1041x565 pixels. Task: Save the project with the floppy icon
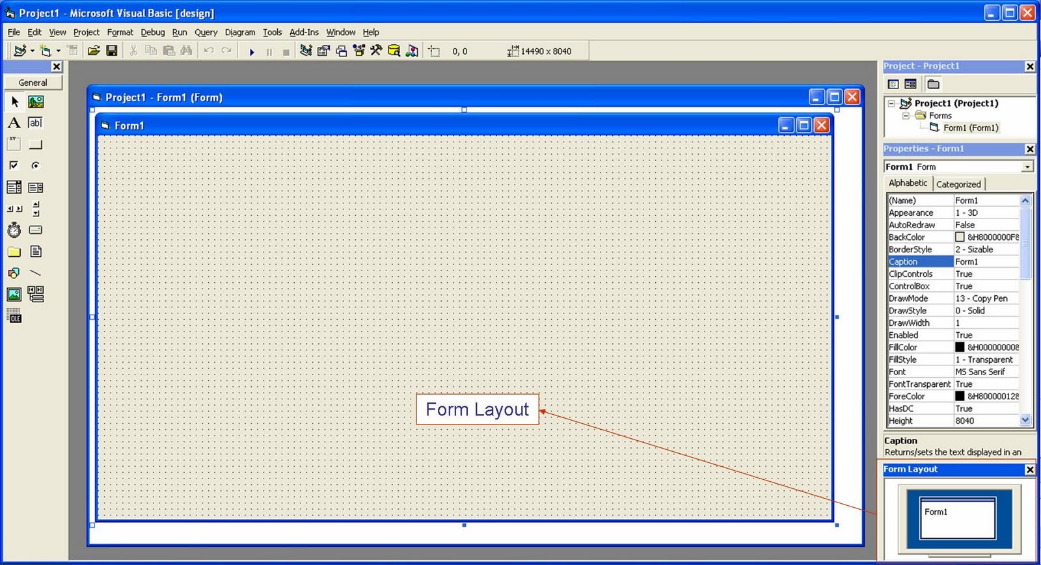click(112, 51)
